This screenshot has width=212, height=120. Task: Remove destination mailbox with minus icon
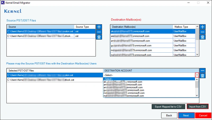click(x=202, y=32)
